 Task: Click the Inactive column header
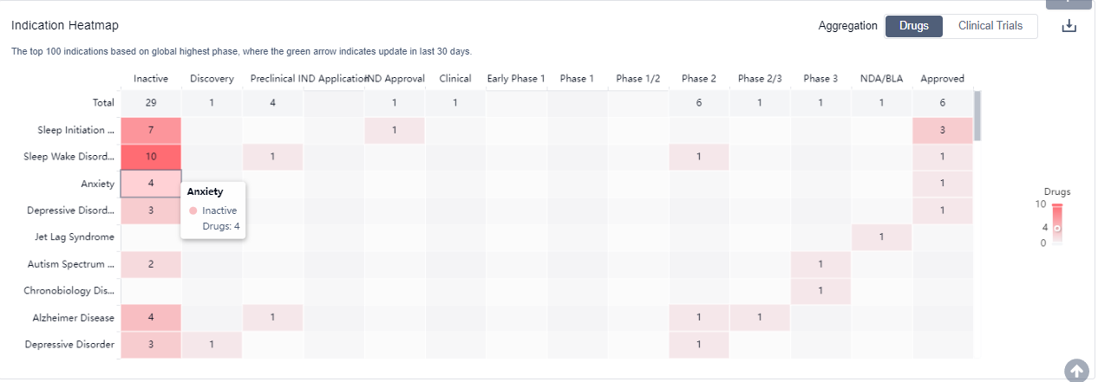click(x=151, y=79)
